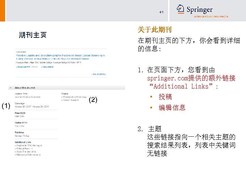Open the About This Journal additional link
246x184 pixels.
[x=26, y=152]
